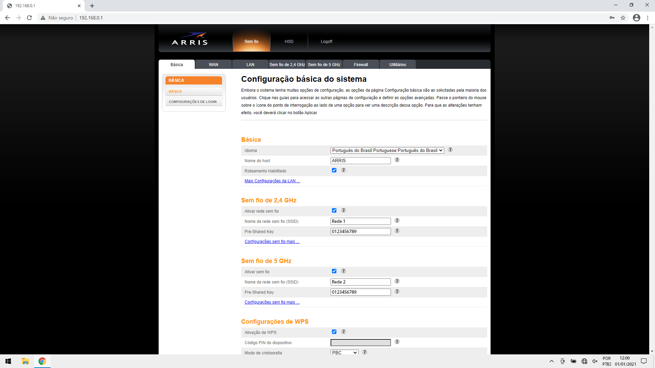Show hidden tray icons chevron

coord(552,361)
